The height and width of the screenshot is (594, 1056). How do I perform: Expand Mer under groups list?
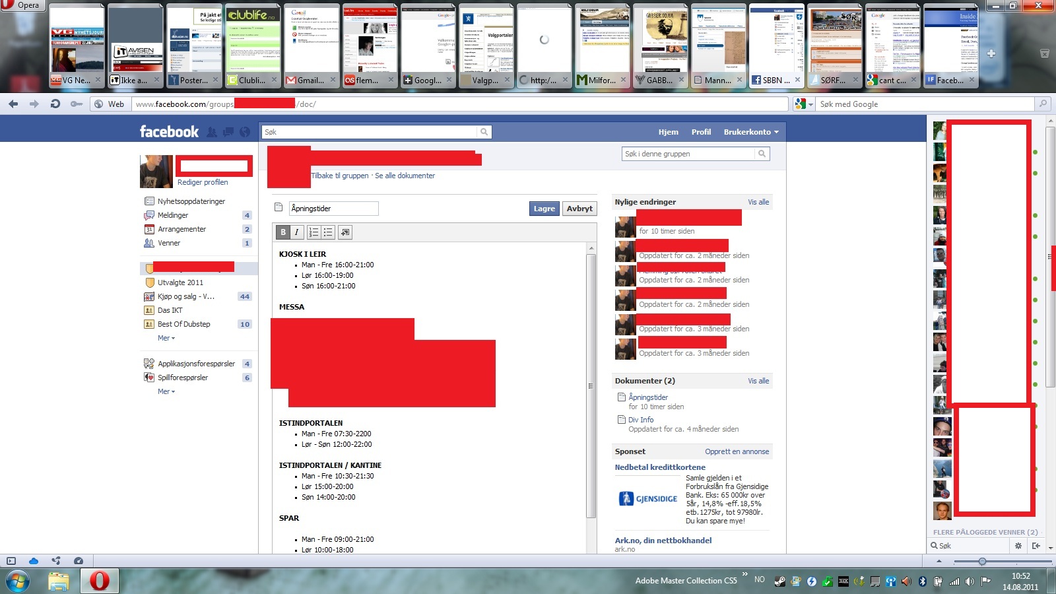(166, 338)
